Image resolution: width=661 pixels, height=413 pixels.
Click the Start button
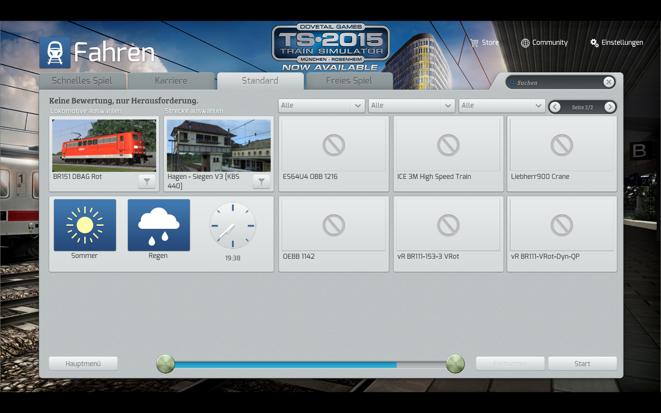[x=582, y=363]
